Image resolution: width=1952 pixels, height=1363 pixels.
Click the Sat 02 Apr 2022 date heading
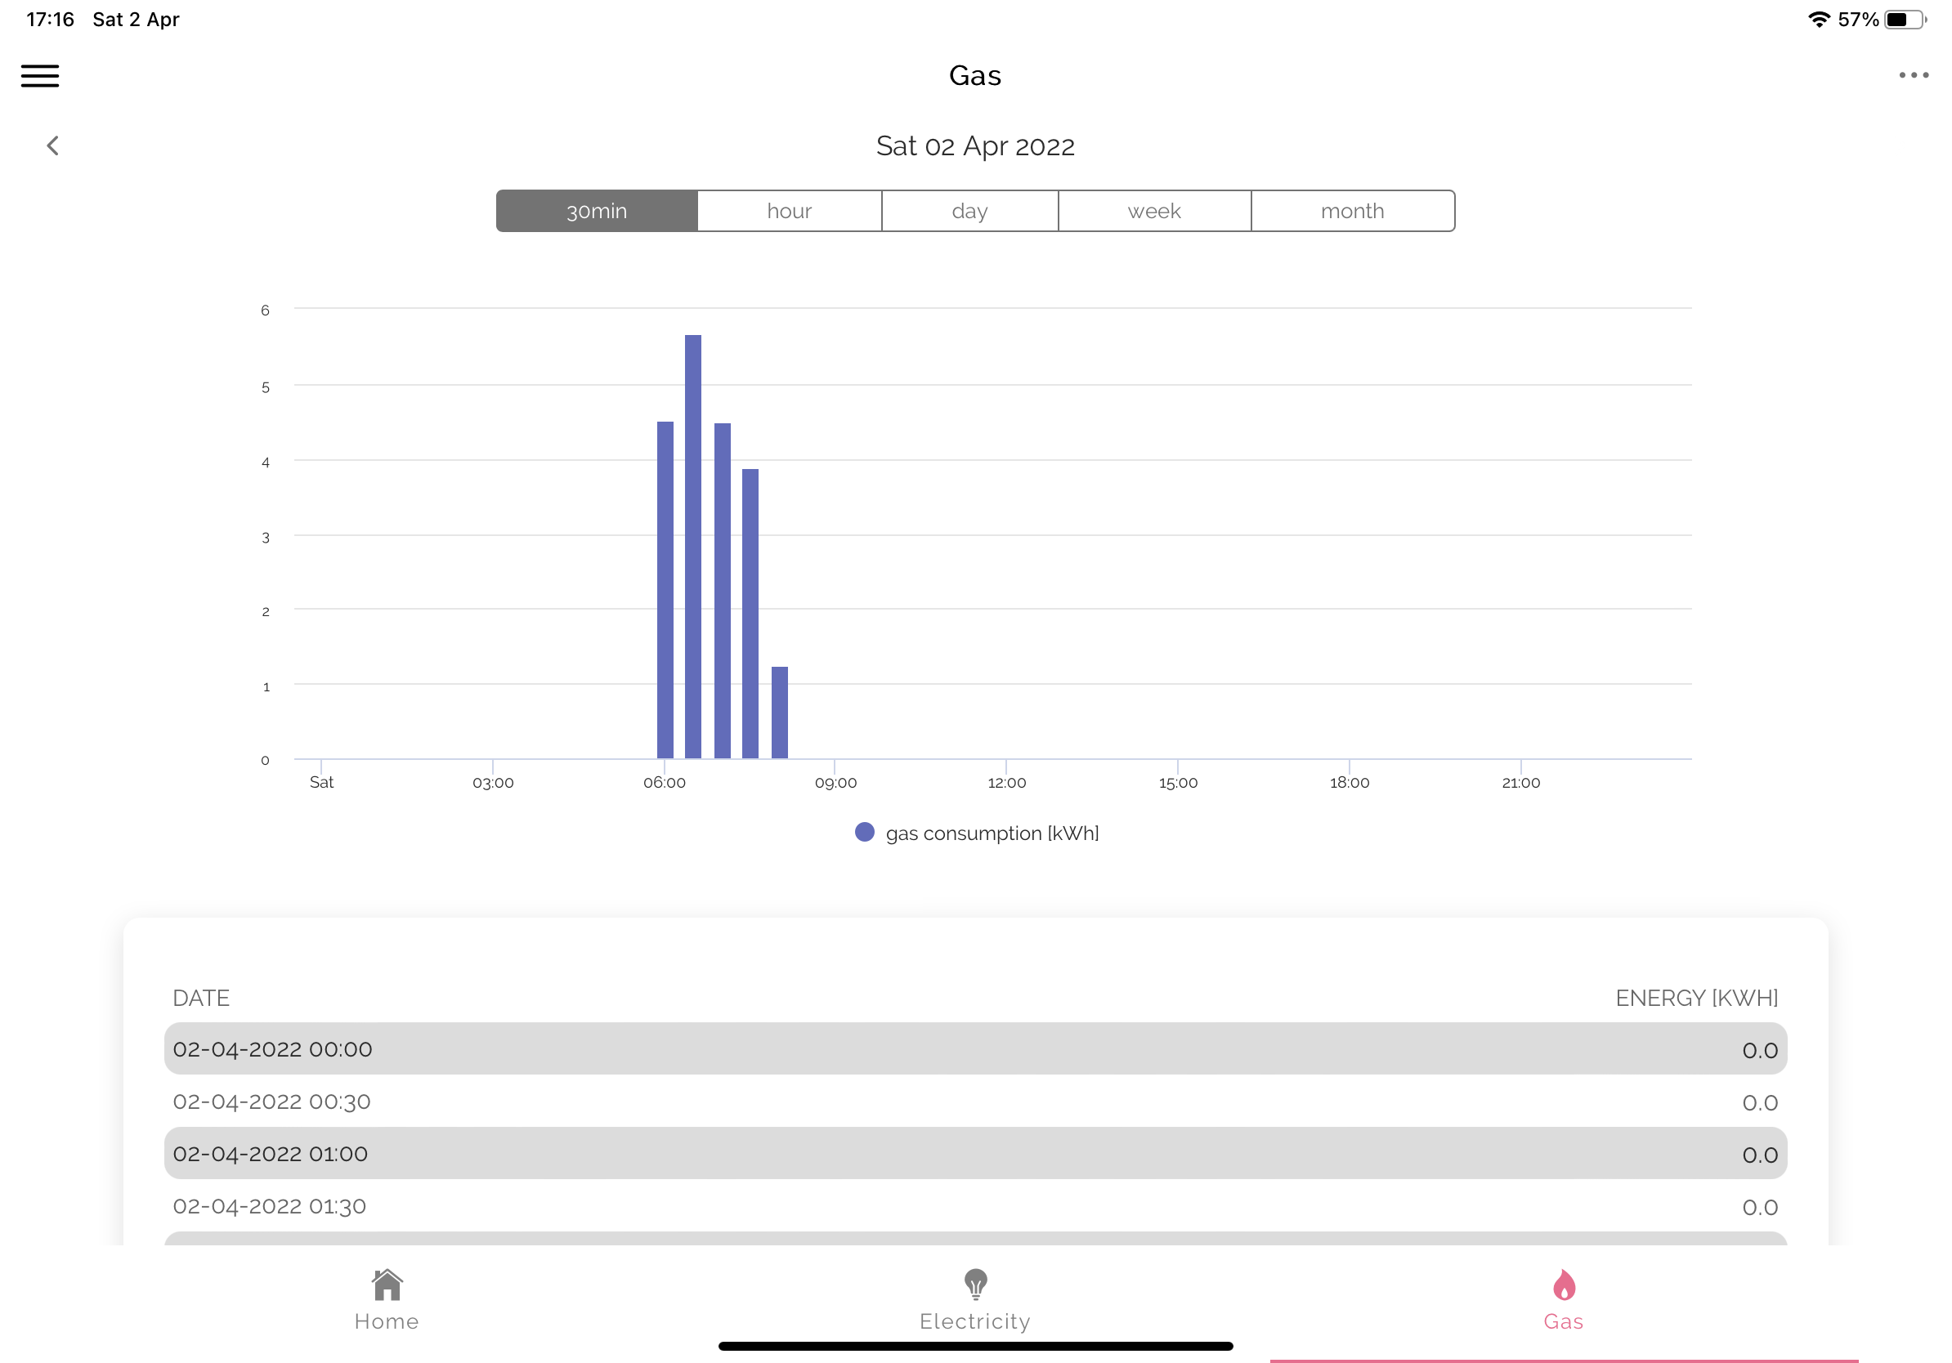975,146
